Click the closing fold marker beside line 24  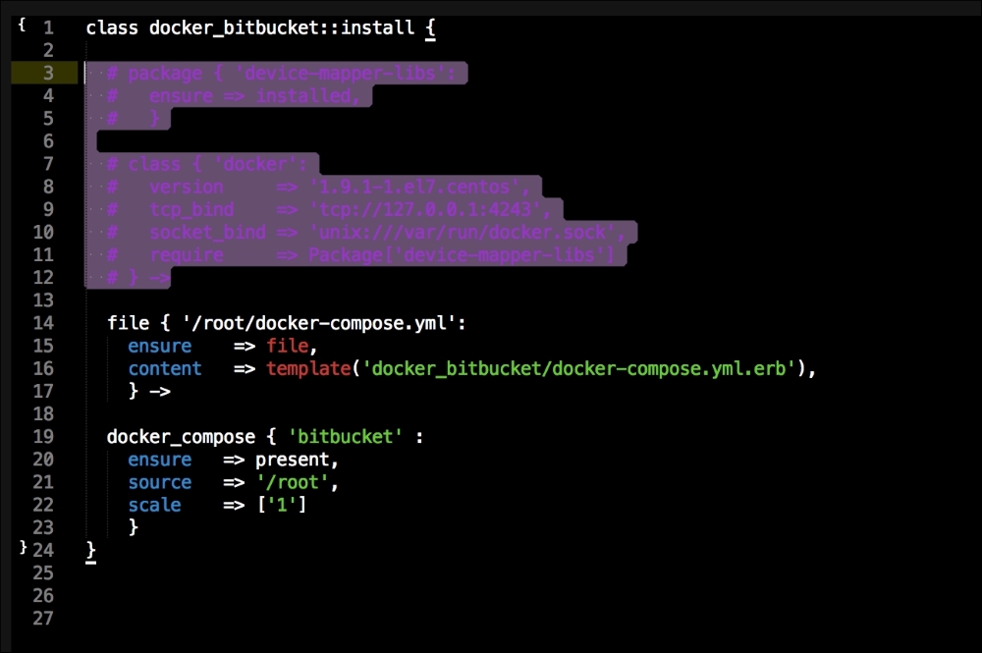[22, 547]
